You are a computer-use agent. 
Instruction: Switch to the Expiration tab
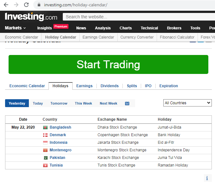(x=169, y=86)
